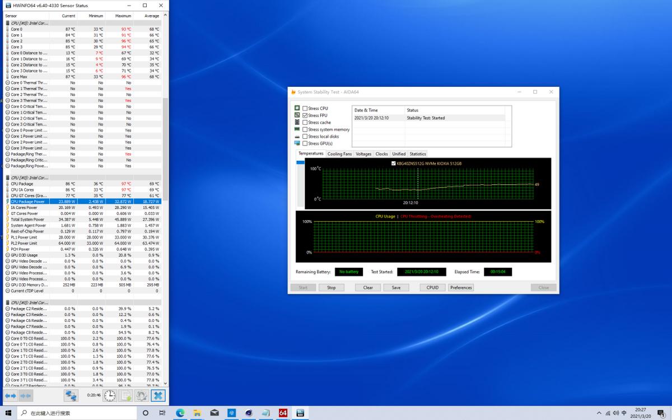Switch to the Voltages tab

[363, 153]
